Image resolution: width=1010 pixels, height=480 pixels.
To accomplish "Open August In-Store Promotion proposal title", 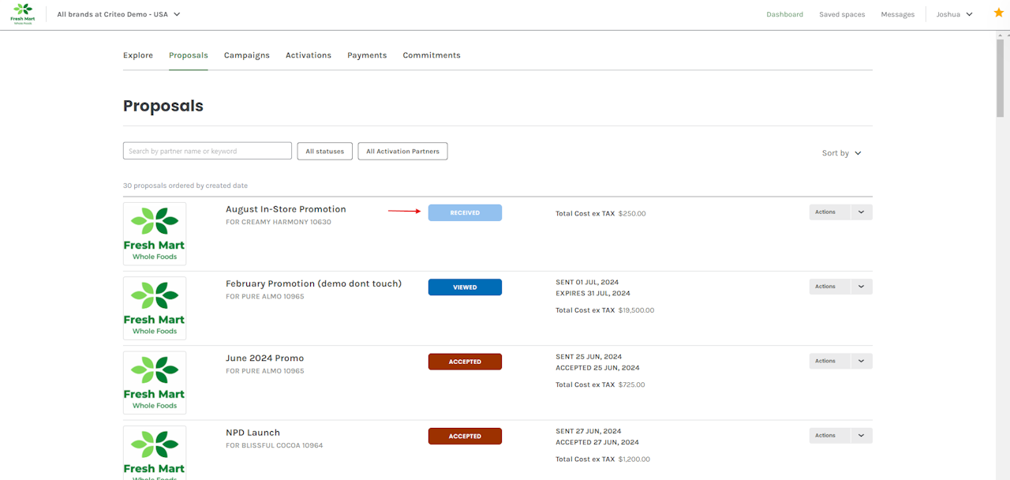I will pyautogui.click(x=286, y=209).
